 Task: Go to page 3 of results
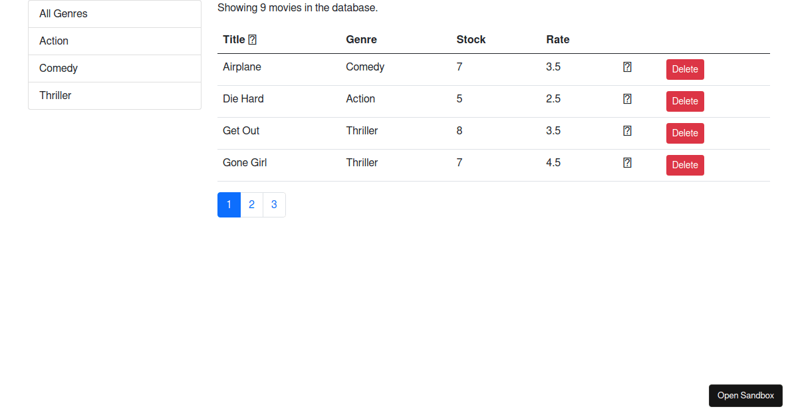pos(274,204)
